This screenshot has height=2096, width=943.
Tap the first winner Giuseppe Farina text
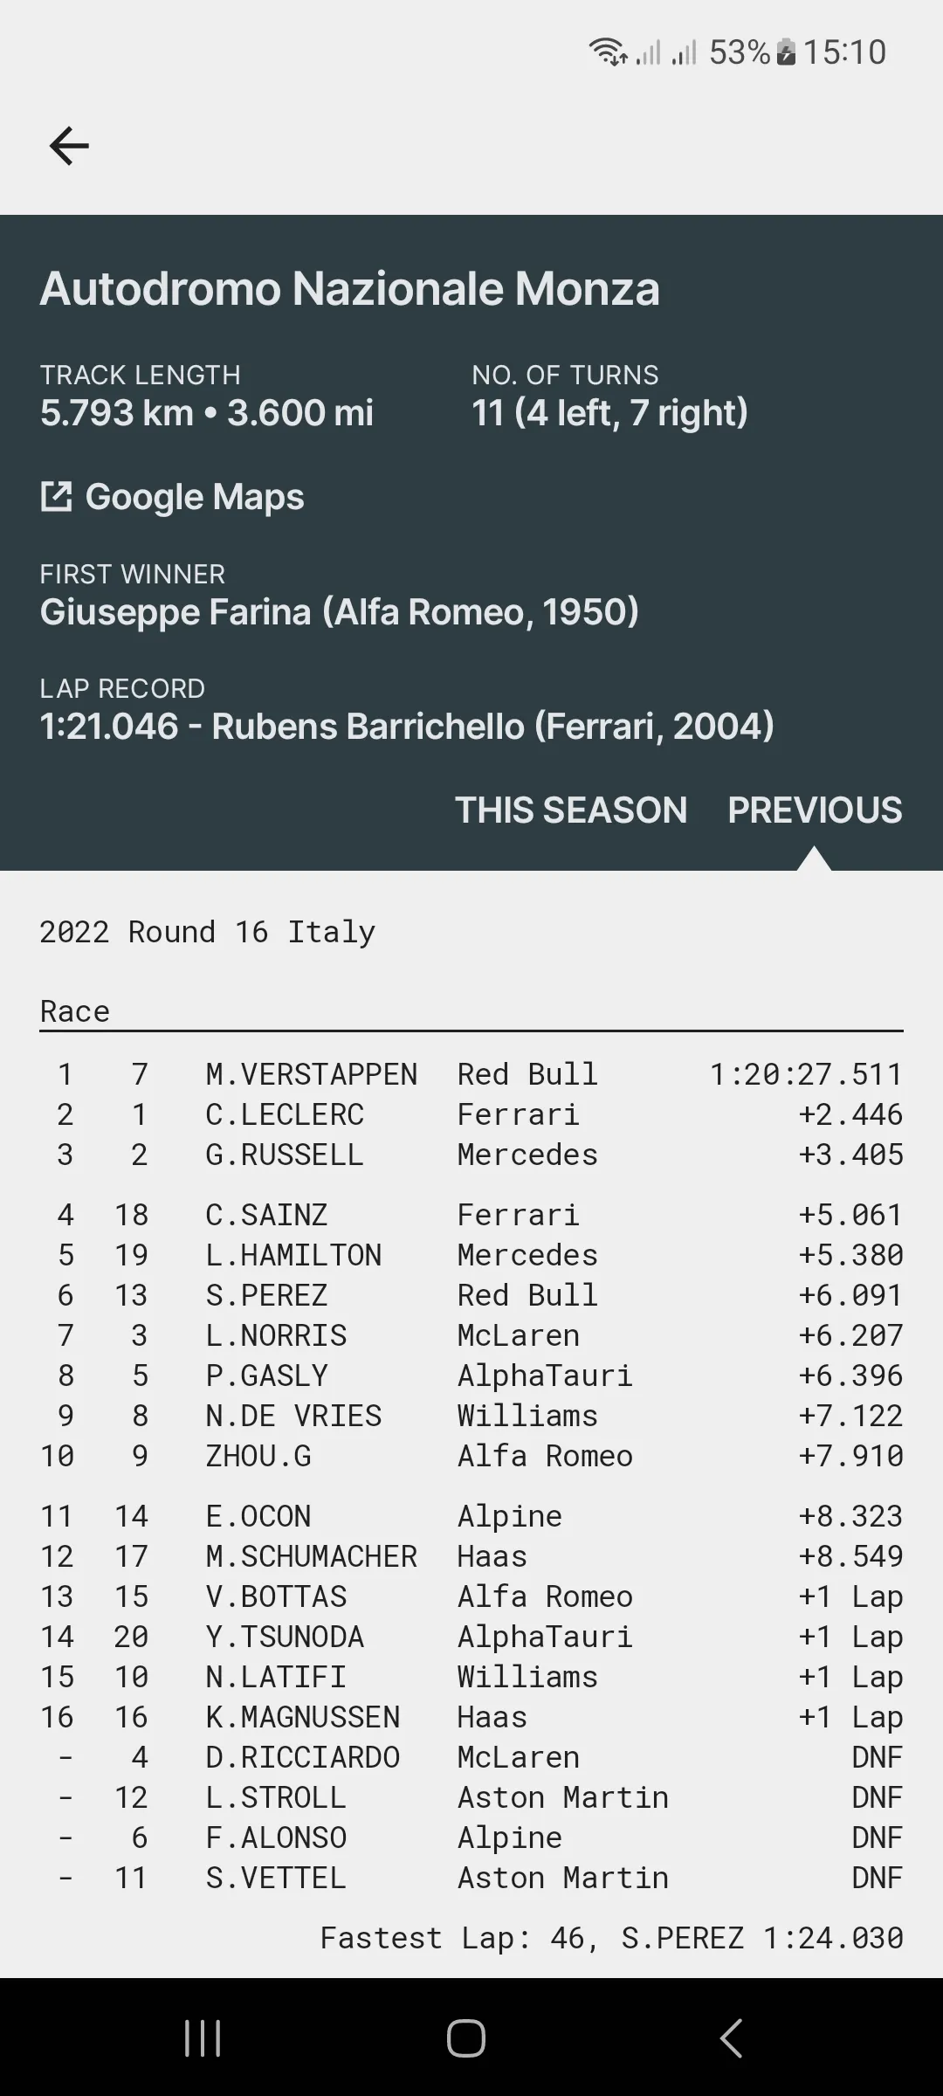click(x=340, y=612)
